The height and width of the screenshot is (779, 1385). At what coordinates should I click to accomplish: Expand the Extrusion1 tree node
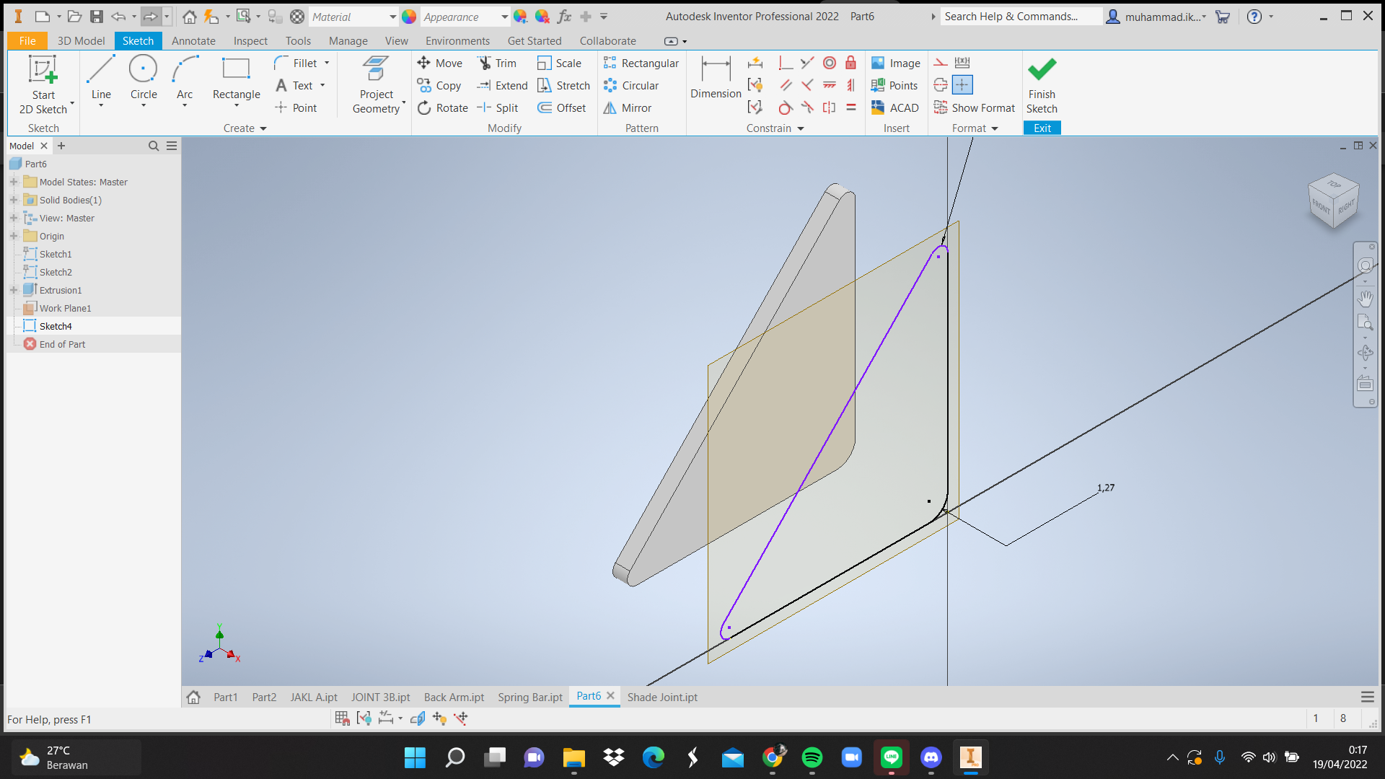tap(14, 290)
